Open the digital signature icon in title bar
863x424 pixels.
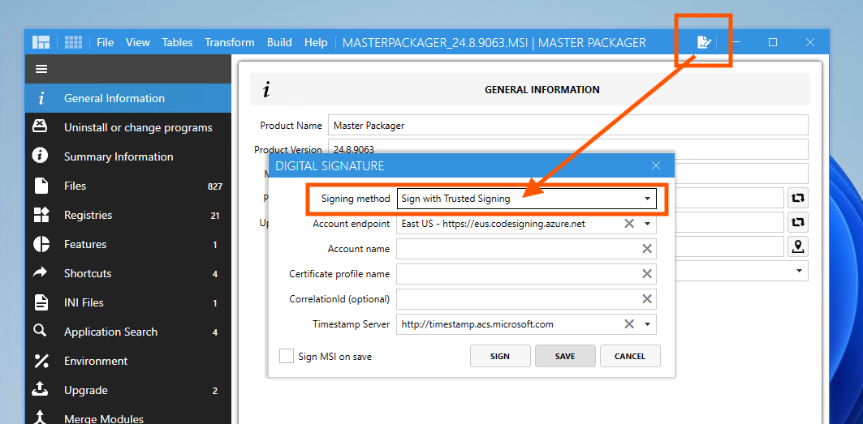(x=705, y=42)
